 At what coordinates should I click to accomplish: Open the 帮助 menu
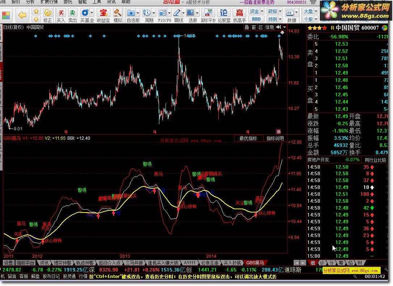pos(126,2)
